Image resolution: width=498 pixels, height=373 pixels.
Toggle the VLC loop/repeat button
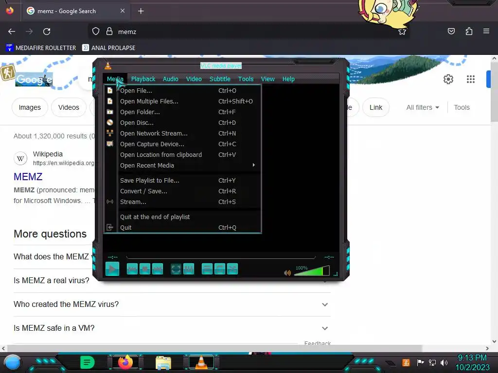coord(220,269)
